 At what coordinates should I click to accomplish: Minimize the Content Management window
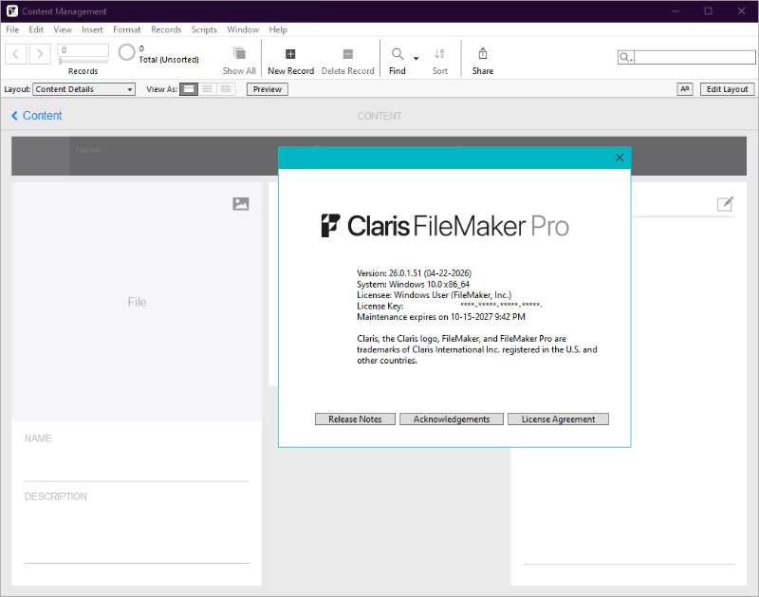(676, 11)
